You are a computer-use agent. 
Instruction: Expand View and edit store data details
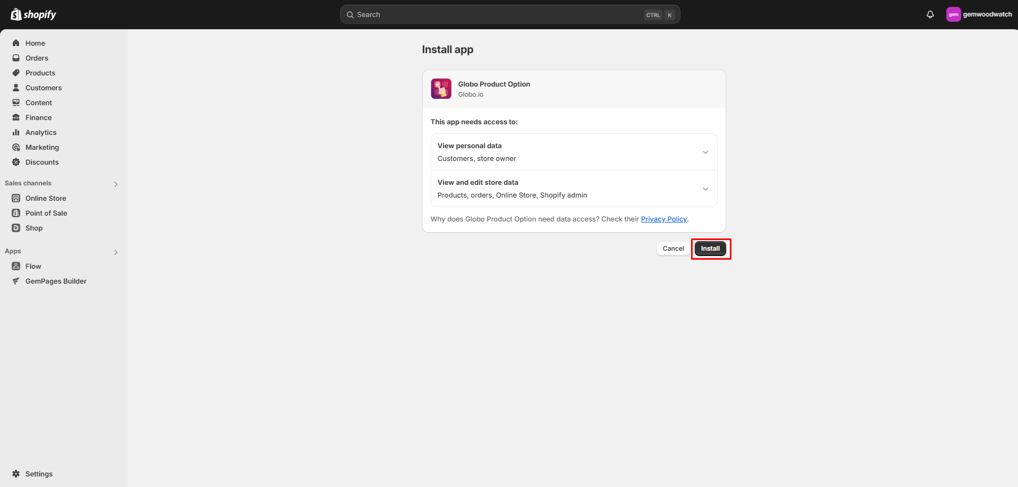[705, 189]
